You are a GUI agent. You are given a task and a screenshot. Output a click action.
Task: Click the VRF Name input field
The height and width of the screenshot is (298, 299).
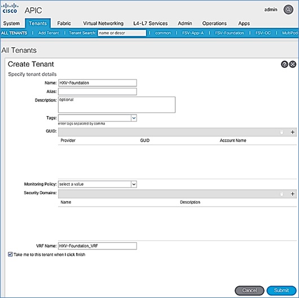click(x=98, y=246)
